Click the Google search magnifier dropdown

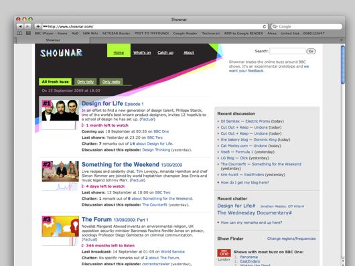click(x=275, y=27)
